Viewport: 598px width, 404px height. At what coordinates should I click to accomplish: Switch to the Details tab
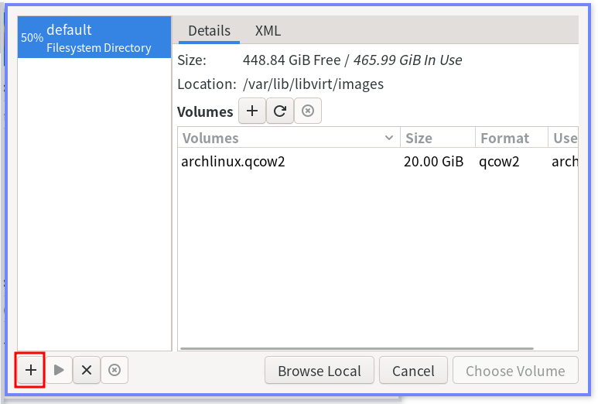point(209,31)
